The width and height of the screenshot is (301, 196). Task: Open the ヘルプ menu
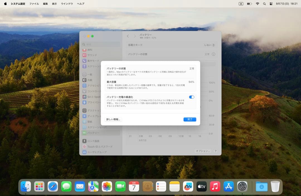pyautogui.click(x=80, y=4)
